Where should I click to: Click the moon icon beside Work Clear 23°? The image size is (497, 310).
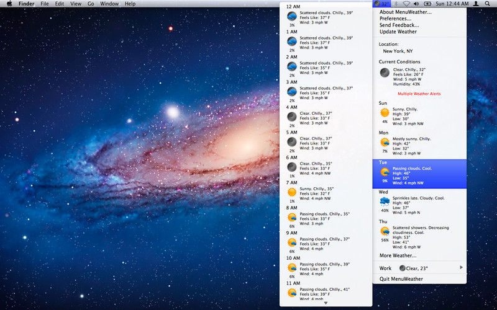402,268
